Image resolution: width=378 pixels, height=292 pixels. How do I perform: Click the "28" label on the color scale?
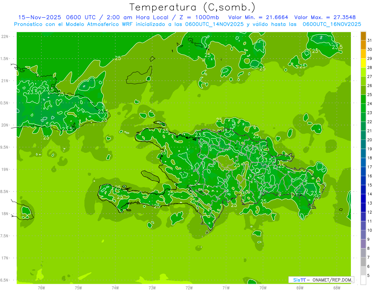(x=369, y=68)
